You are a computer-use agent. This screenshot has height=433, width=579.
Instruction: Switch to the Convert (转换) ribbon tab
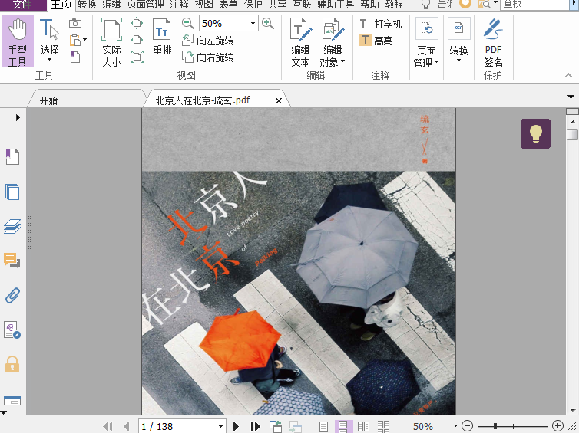87,5
